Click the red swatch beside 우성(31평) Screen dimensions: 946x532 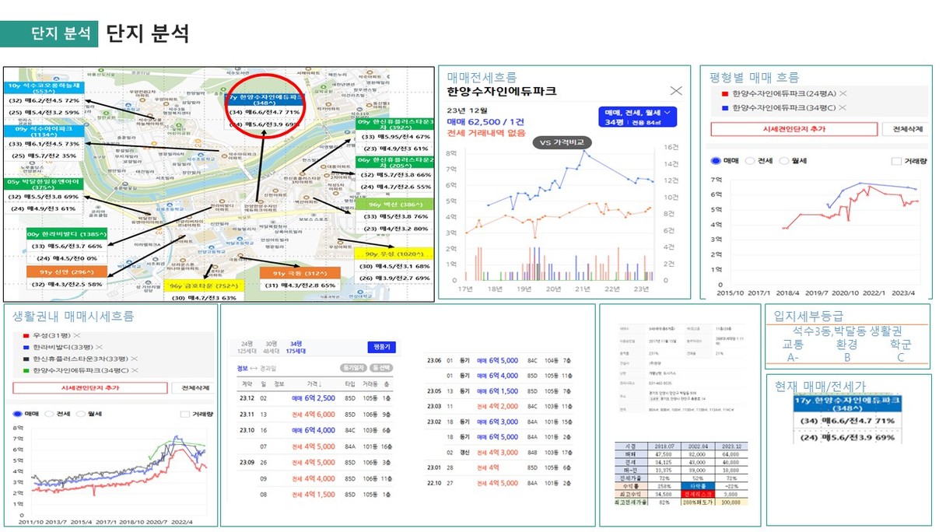(x=26, y=335)
